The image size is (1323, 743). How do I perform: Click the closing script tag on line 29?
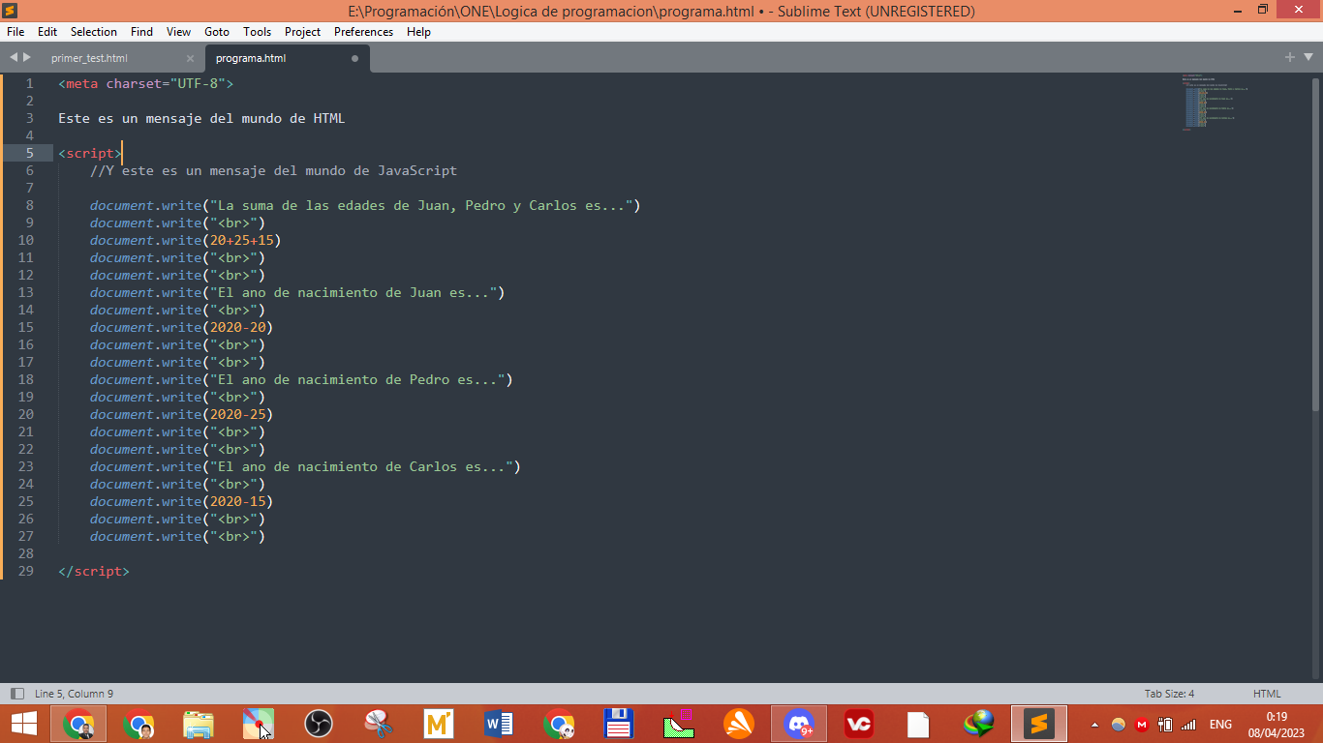coord(94,571)
